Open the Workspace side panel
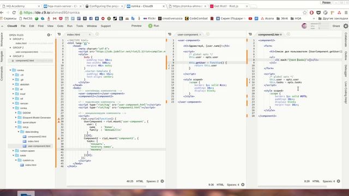349x196 pixels. pyautogui.click(x=2, y=39)
